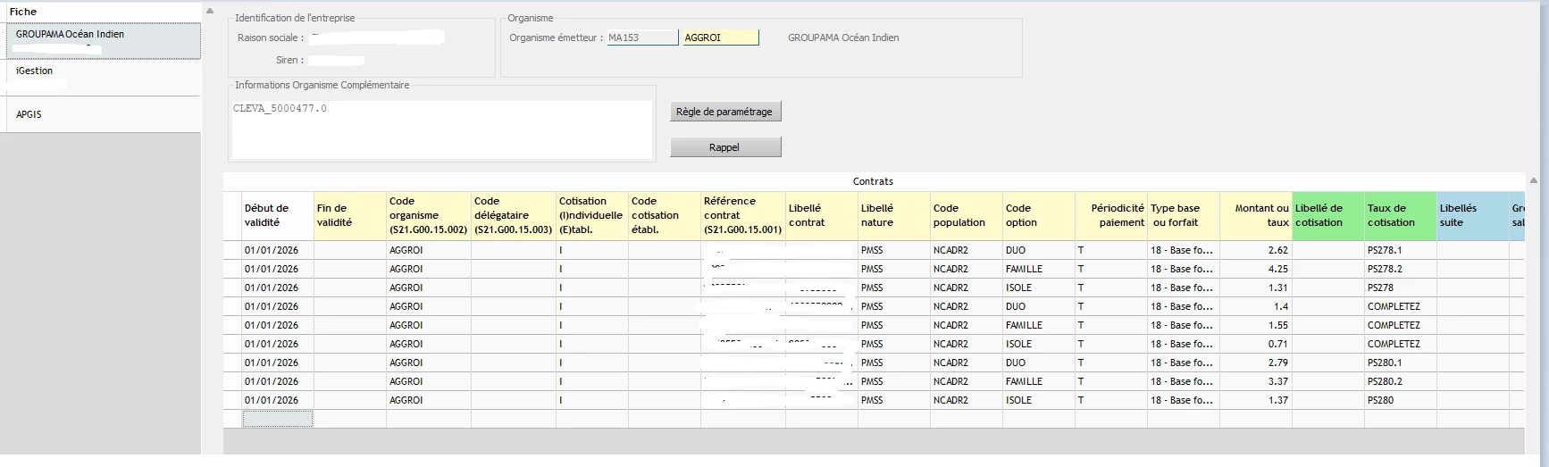
Task: Select the cell with amount 2.62
Action: 1255,250
